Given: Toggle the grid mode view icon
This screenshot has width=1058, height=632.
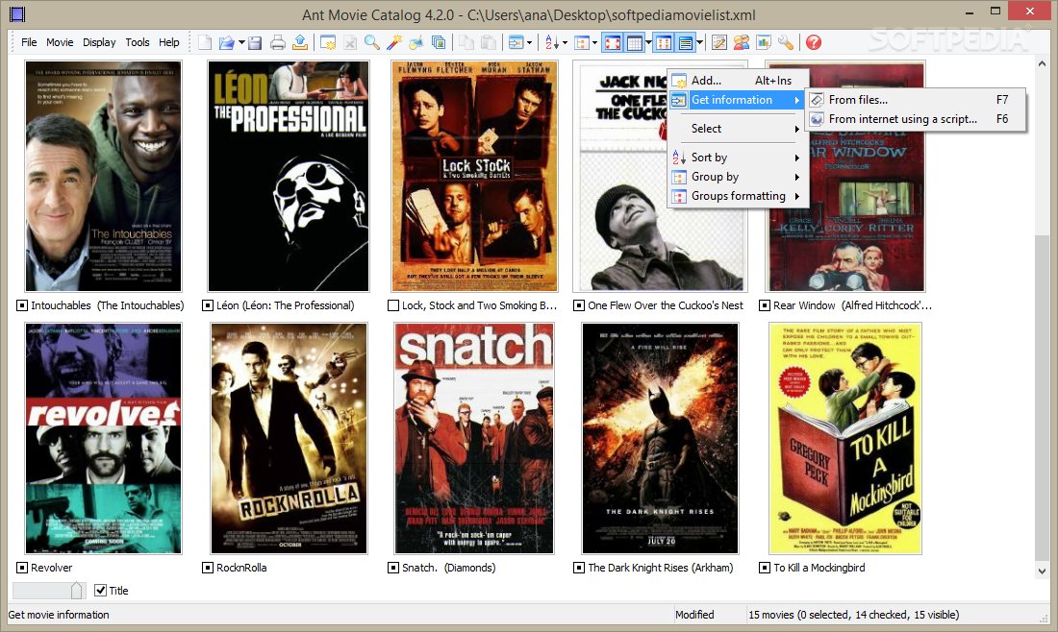Looking at the screenshot, I should pos(634,42).
